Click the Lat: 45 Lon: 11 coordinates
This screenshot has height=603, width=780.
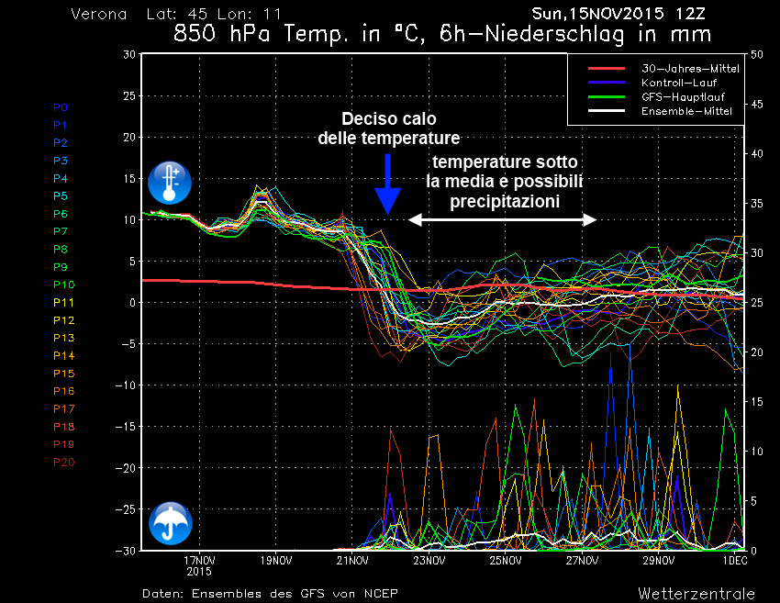pyautogui.click(x=214, y=14)
